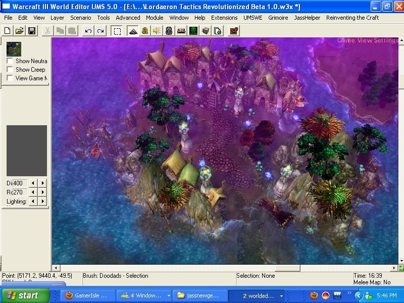Save the map with the floppy icon

click(32, 31)
